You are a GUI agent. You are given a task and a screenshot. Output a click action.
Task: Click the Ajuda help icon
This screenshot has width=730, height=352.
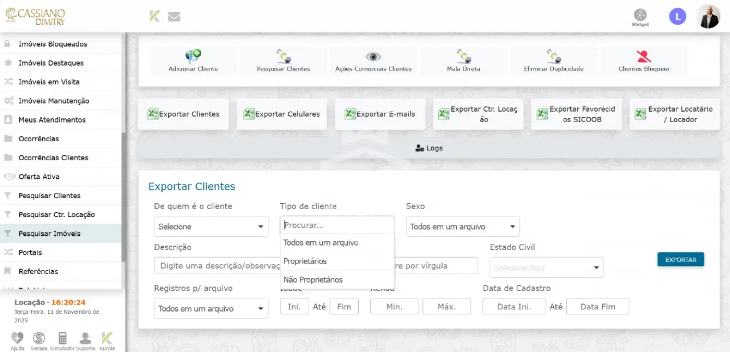click(17, 338)
